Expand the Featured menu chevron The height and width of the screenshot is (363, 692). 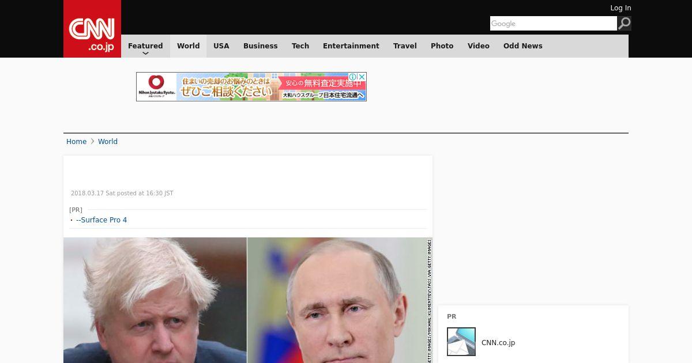[145, 54]
